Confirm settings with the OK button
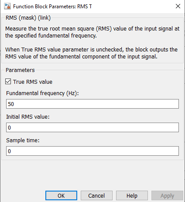Screen dimensions: 185x202 click(x=61, y=195)
